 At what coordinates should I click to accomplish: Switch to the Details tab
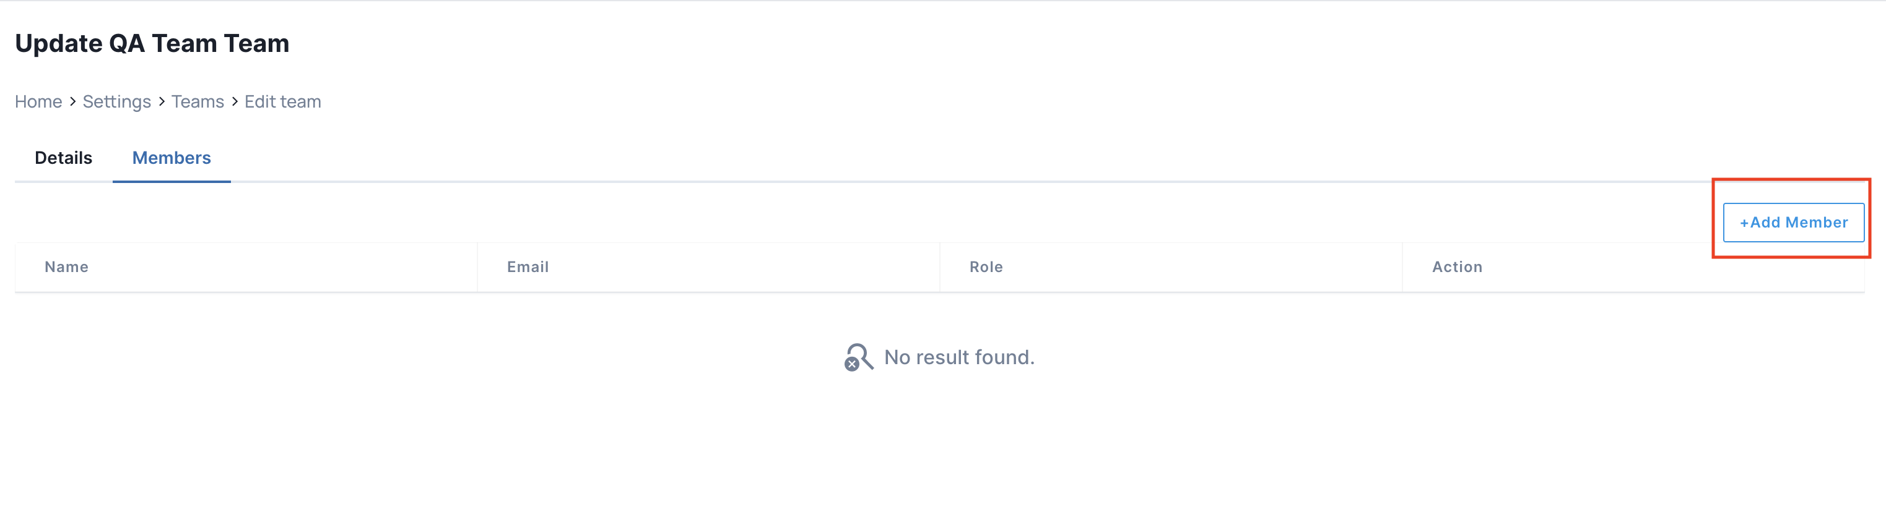point(64,158)
